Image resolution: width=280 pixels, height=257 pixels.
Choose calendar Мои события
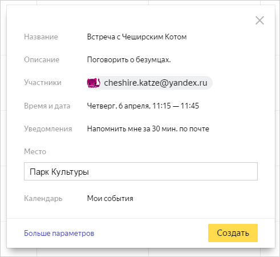[x=110, y=199]
